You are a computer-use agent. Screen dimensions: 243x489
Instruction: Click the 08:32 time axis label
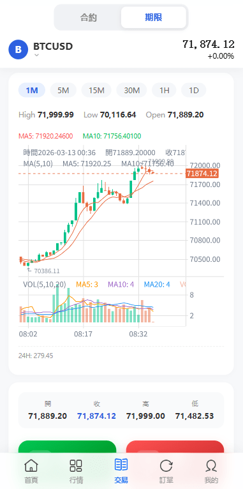(x=138, y=334)
